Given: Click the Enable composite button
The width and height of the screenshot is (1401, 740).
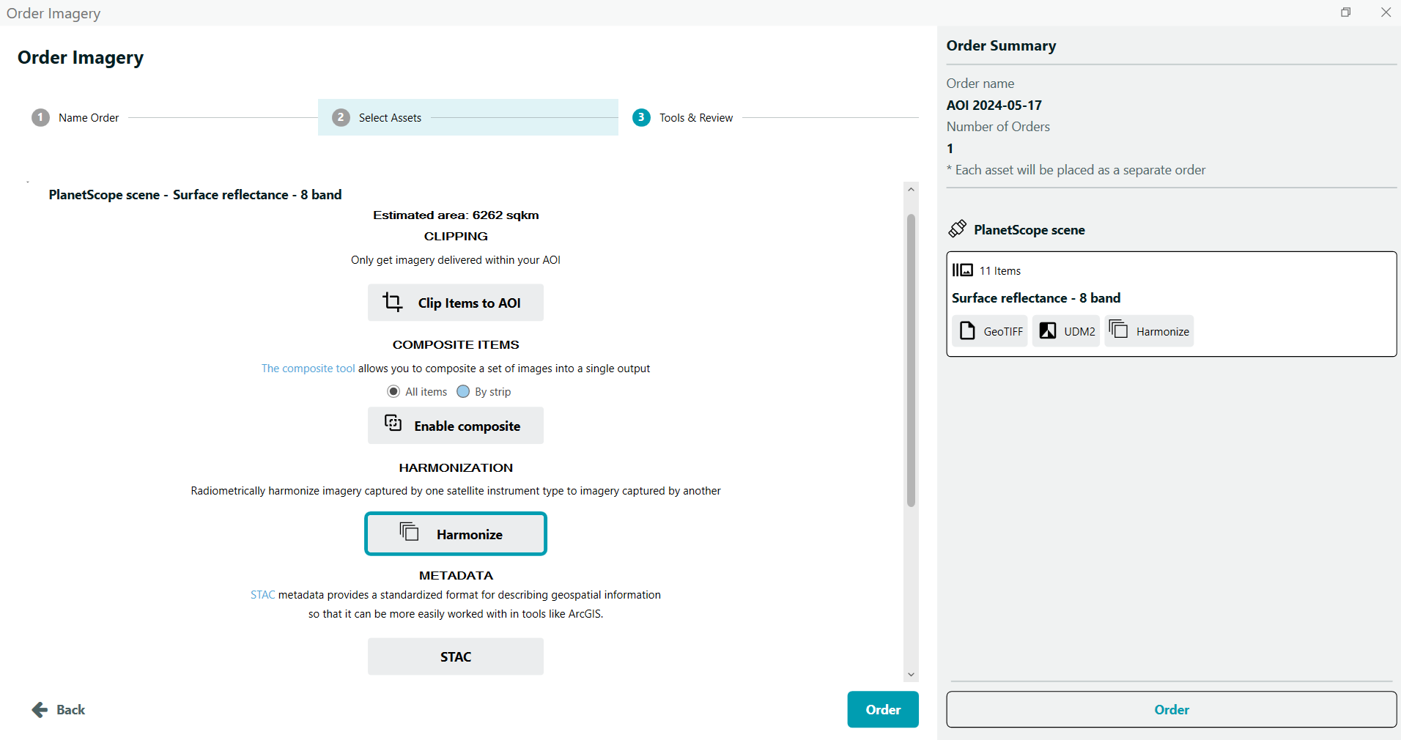Looking at the screenshot, I should (x=456, y=426).
